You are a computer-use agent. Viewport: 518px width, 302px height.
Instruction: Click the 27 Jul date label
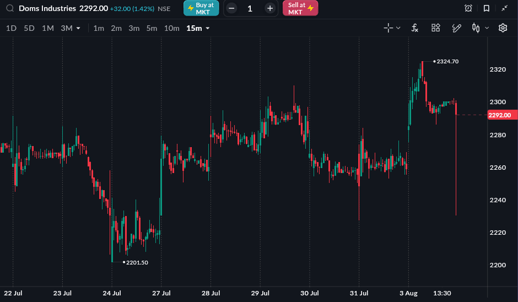point(161,293)
